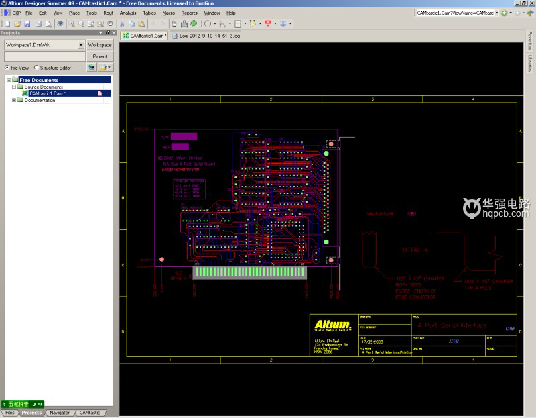Click the Project text input field

coord(44,56)
